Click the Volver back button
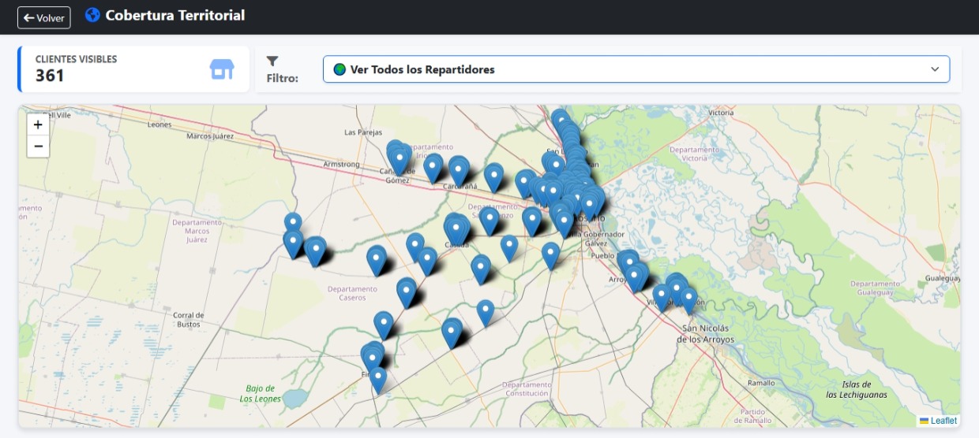Image resolution: width=979 pixels, height=438 pixels. click(x=44, y=17)
